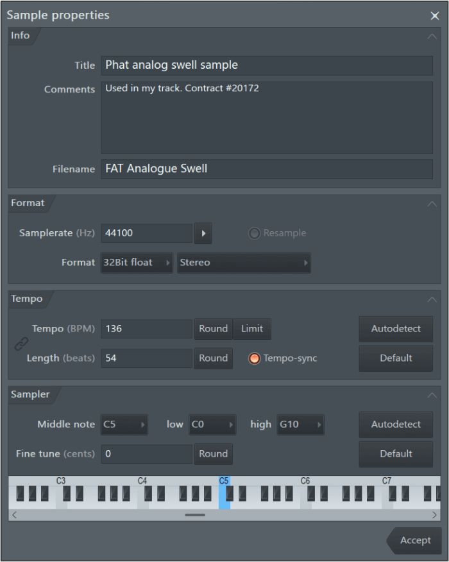
Task: Click the left scroll arrow under the keyboard
Action: pos(14,514)
